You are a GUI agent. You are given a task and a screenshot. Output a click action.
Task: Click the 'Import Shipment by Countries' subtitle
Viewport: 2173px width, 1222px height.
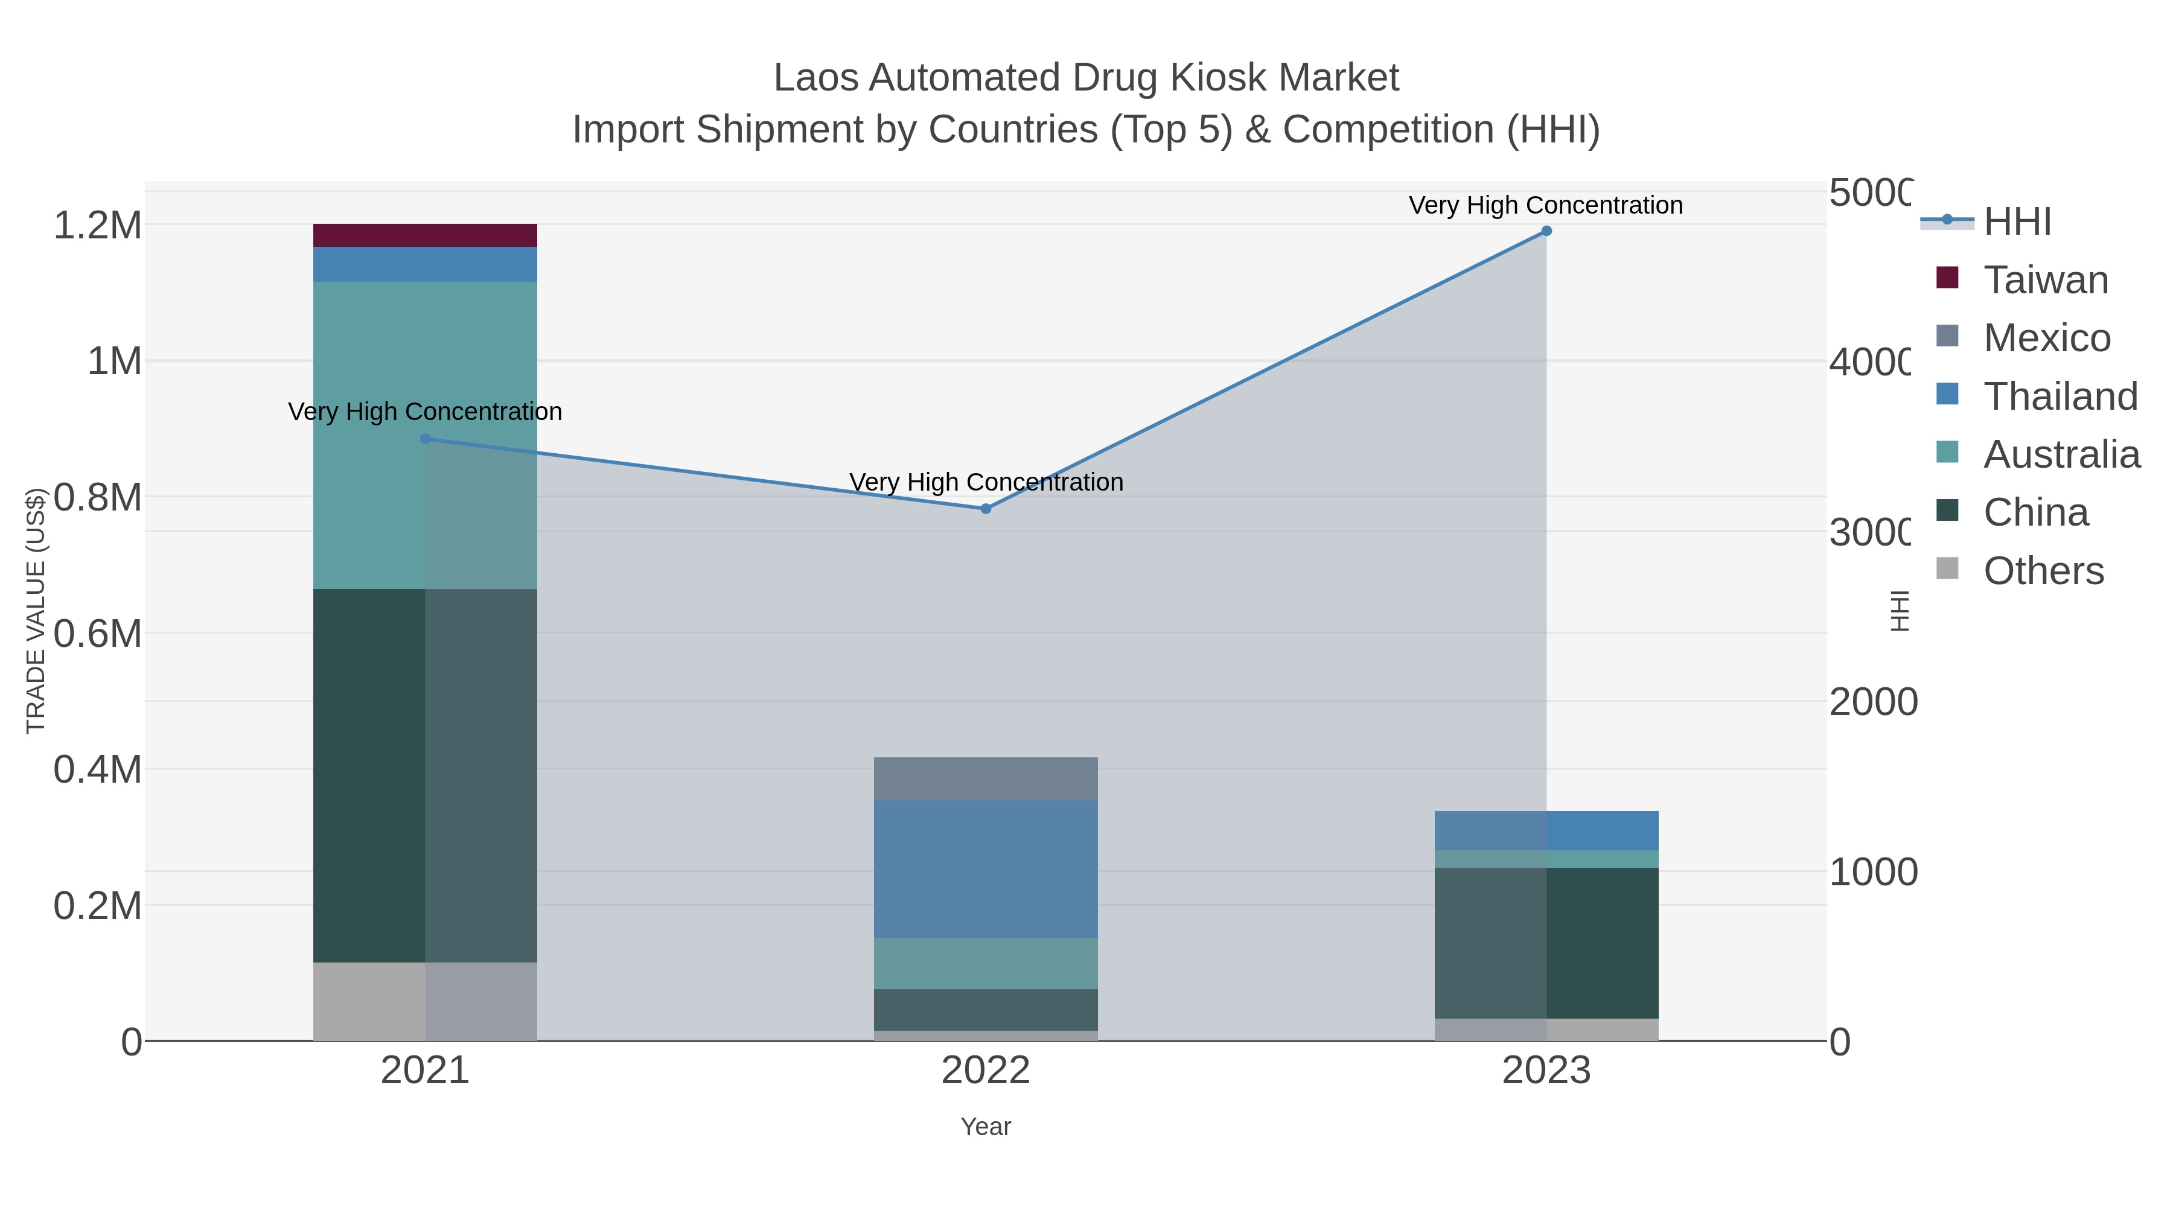[1086, 130]
